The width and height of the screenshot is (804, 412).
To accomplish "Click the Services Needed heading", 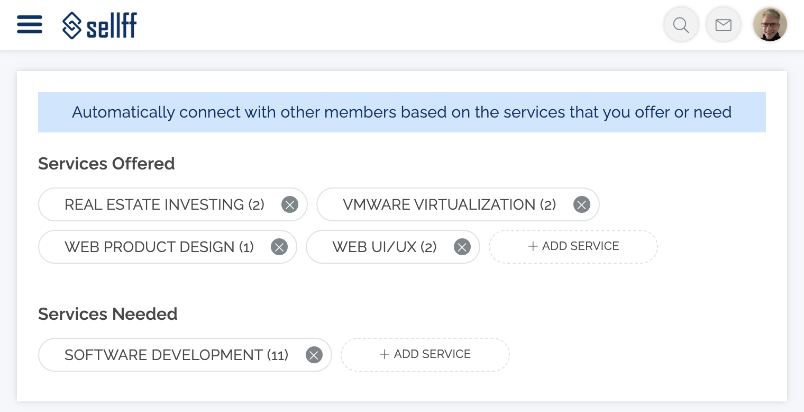I will [107, 314].
